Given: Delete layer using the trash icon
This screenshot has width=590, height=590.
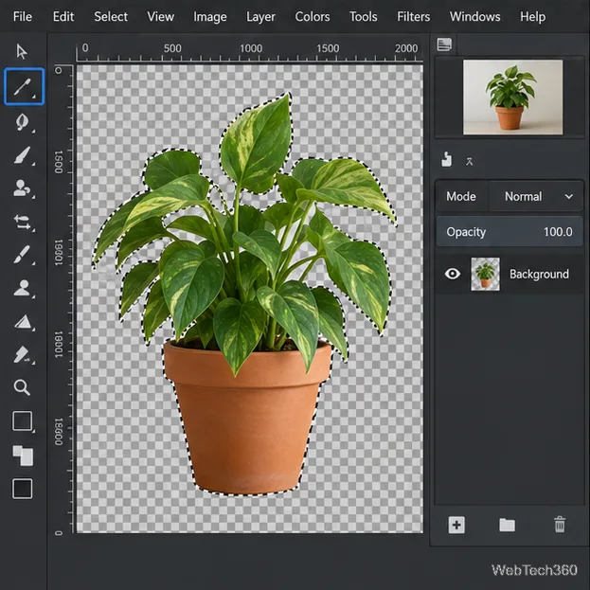Looking at the screenshot, I should [x=560, y=524].
